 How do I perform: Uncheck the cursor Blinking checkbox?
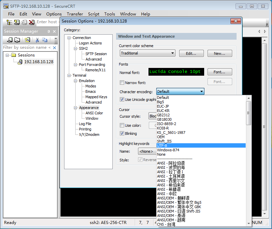tap(122, 133)
